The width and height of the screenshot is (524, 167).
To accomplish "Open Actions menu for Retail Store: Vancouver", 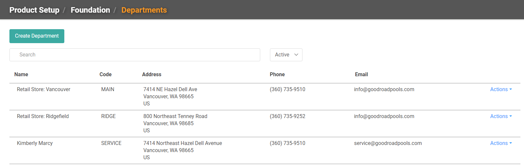I will [501, 89].
